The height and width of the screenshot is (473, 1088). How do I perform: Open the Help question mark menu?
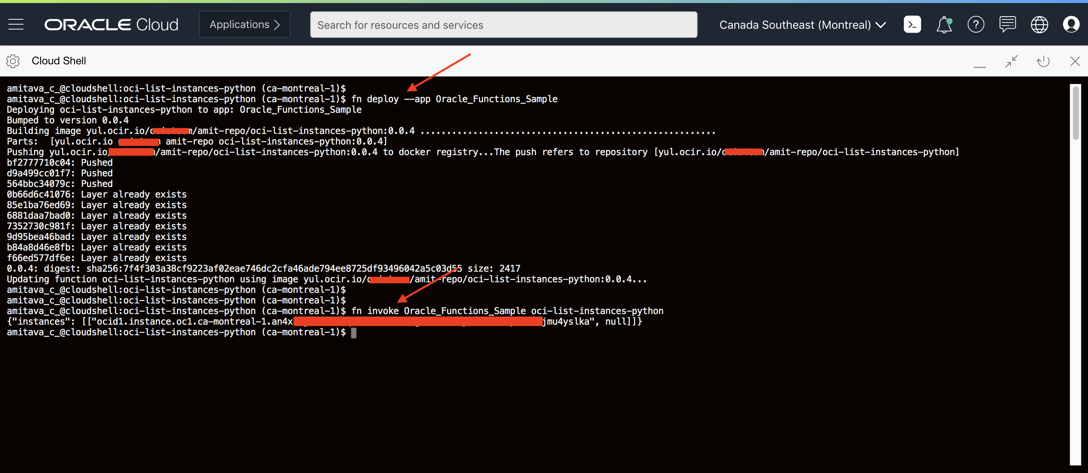pyautogui.click(x=976, y=25)
